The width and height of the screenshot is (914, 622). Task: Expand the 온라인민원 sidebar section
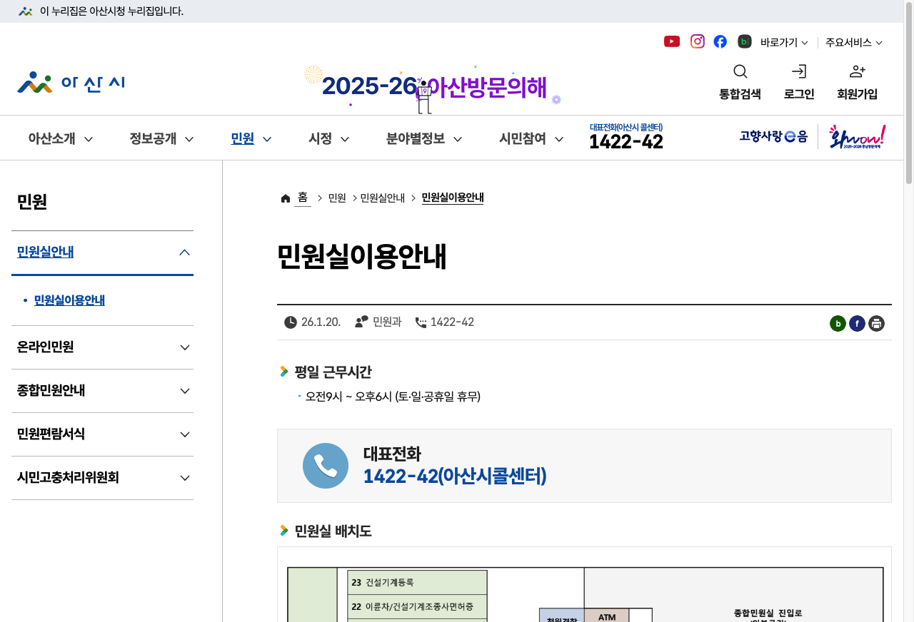(x=102, y=347)
